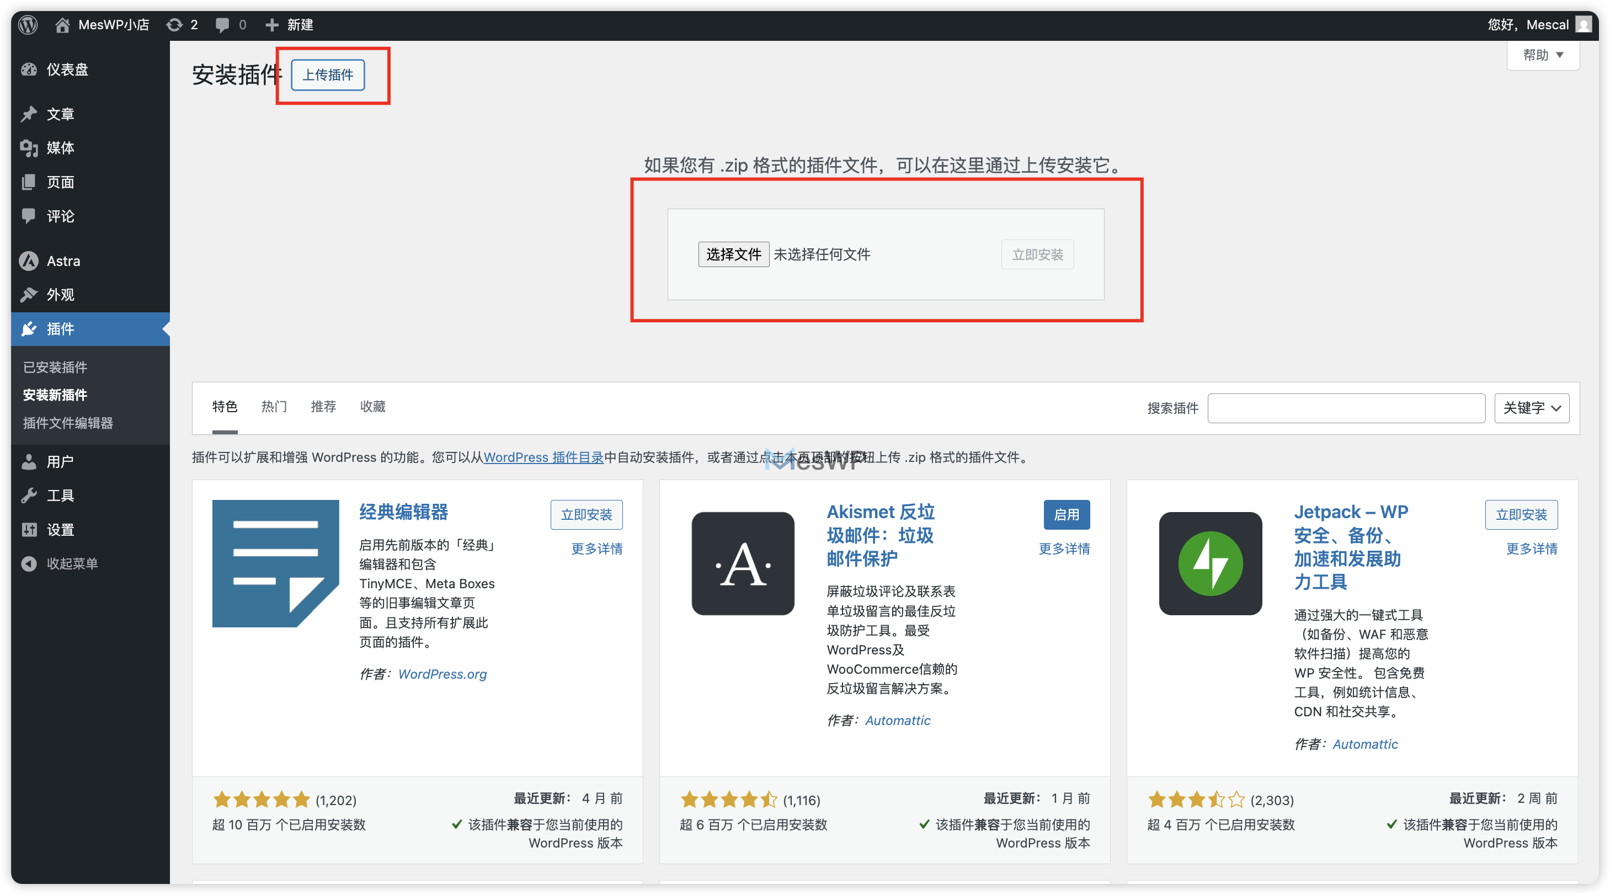Open the Akismet 反垃圾邮件 title link
Image resolution: width=1610 pixels, height=895 pixels.
click(x=881, y=535)
